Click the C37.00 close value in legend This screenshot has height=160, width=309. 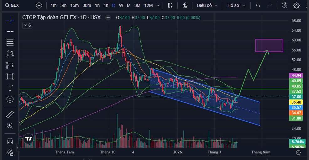(x=168, y=18)
